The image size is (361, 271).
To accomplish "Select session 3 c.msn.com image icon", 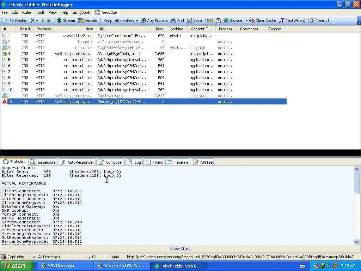I will click(4, 48).
